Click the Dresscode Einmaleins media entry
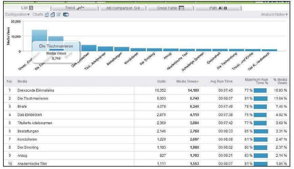294x169 pixels. point(36,91)
